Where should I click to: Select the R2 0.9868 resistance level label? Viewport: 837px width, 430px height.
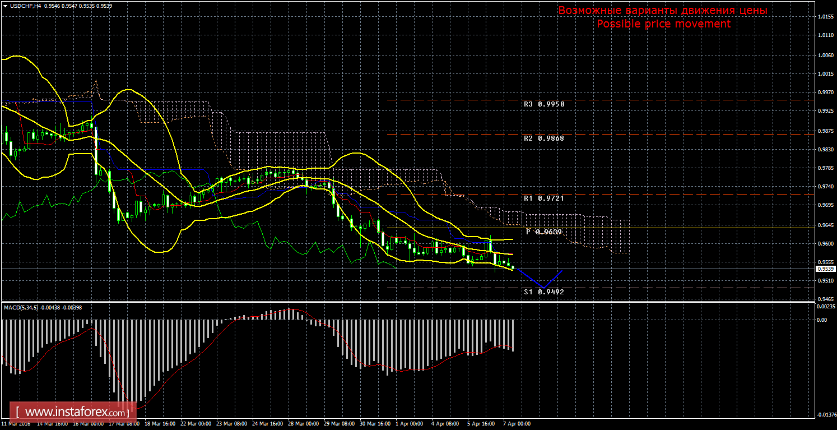tap(543, 138)
